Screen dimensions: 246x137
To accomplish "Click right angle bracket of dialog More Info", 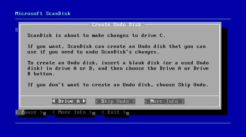I will point(183,101).
